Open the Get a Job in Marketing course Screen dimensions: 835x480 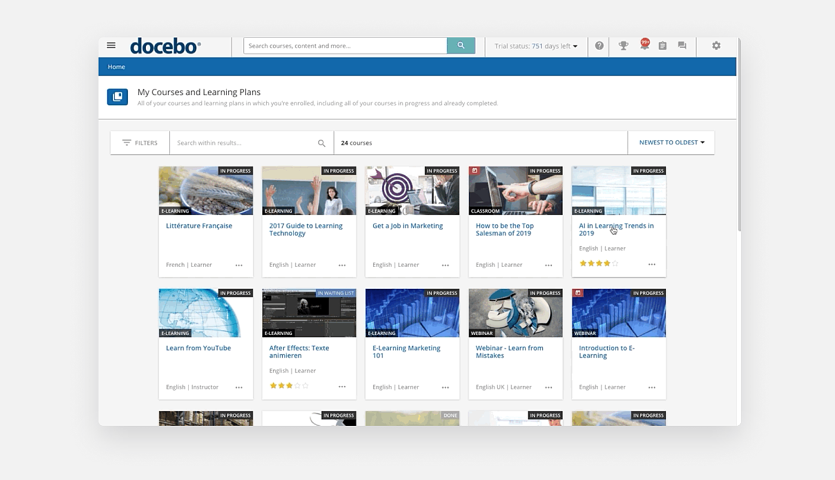coord(407,226)
